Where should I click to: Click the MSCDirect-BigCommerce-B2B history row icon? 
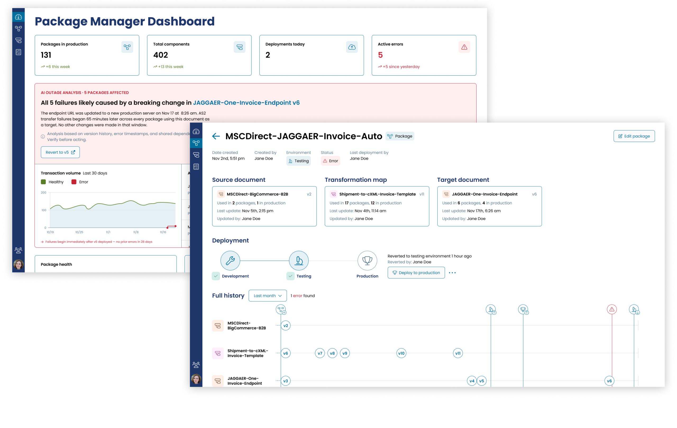pyautogui.click(x=218, y=326)
